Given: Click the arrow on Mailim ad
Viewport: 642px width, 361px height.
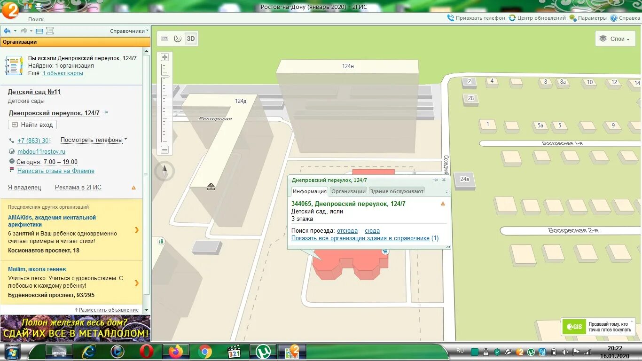Looking at the screenshot, I should 137,283.
